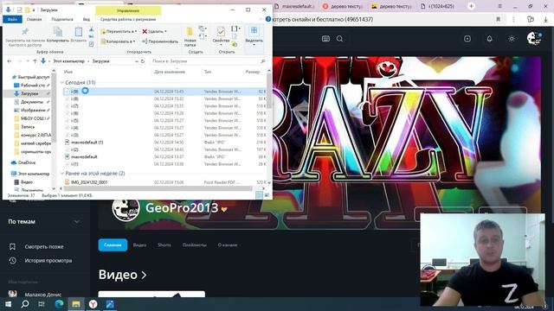Collapse the Сегодня (11) group

coord(62,83)
